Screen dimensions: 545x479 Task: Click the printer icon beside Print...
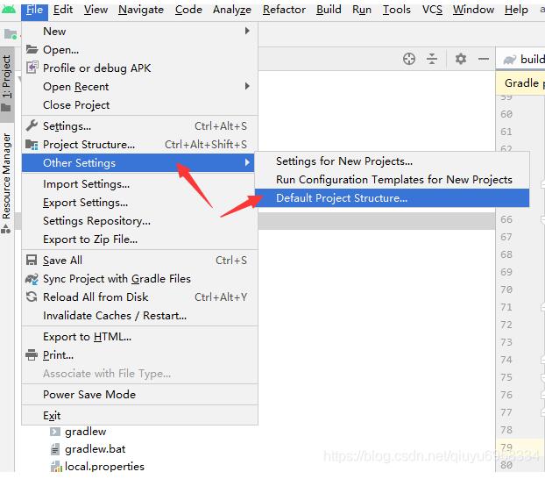(32, 354)
